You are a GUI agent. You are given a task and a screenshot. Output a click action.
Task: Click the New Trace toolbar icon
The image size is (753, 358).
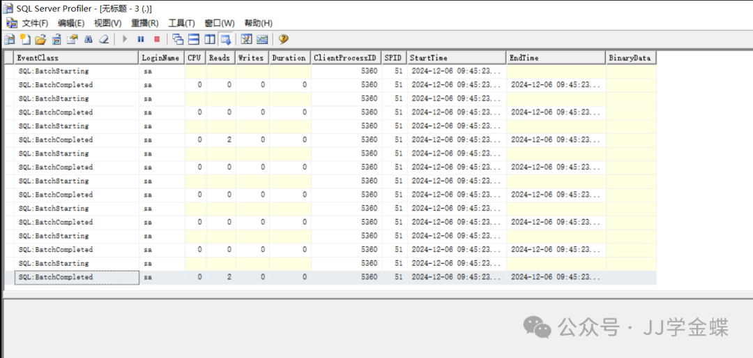coord(9,39)
